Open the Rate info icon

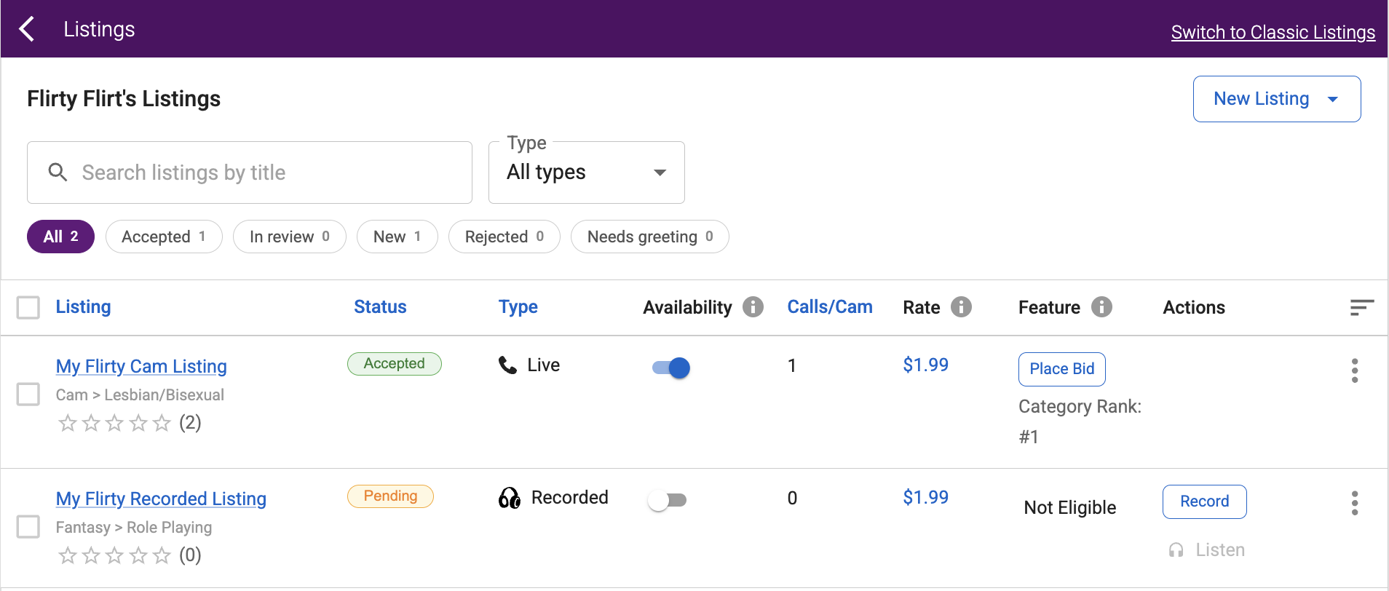pyautogui.click(x=961, y=307)
